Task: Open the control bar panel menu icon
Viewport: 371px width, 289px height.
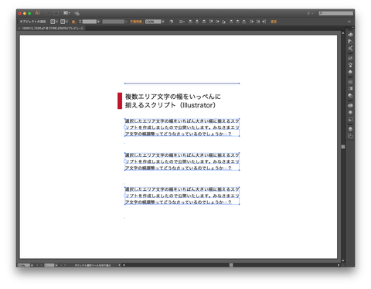Action: pos(349,22)
